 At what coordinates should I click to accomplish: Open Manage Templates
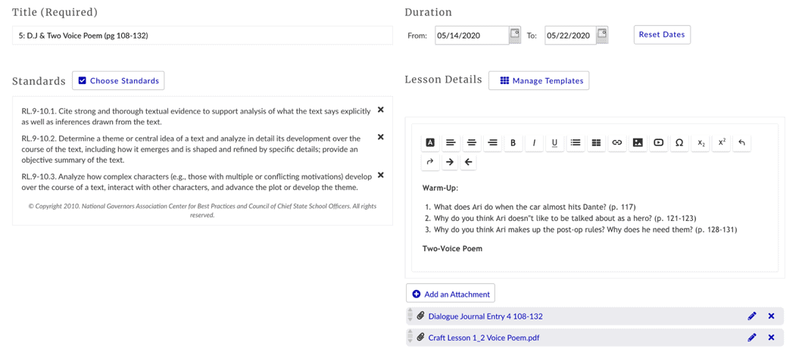tap(538, 80)
